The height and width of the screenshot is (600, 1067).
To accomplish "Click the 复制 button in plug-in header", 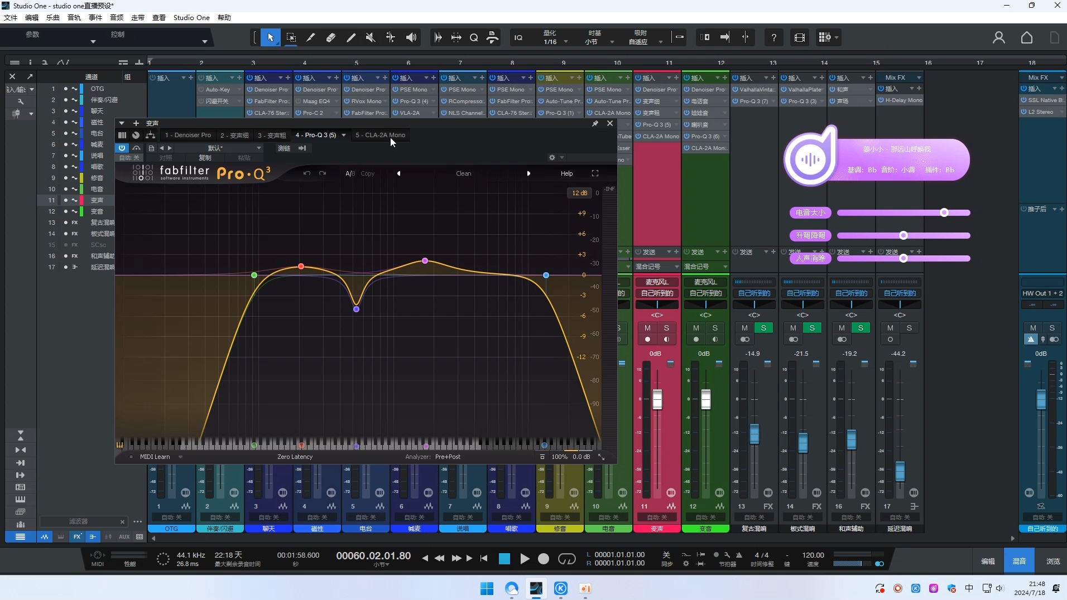I will pyautogui.click(x=205, y=158).
